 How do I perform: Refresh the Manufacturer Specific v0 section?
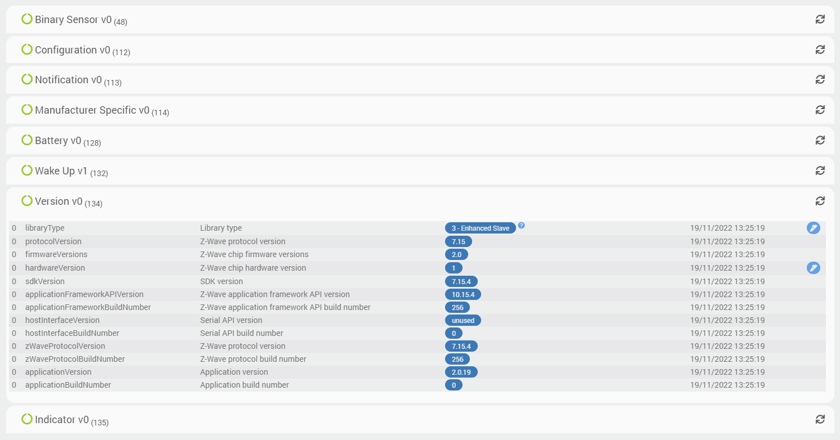[820, 110]
